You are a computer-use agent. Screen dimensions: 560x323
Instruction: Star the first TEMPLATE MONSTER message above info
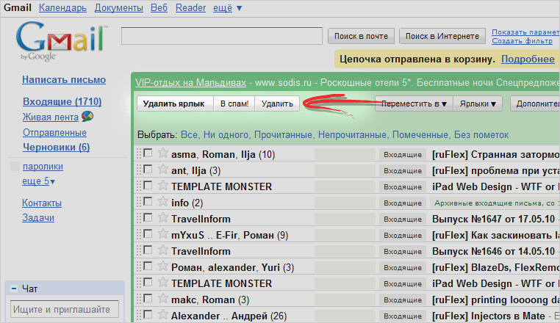[x=163, y=186]
